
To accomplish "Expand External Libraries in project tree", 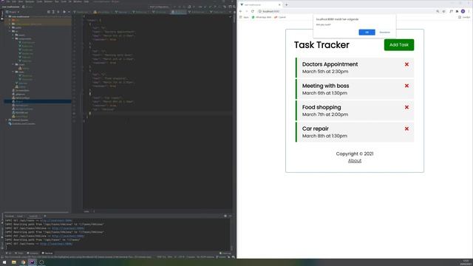I will [7, 120].
